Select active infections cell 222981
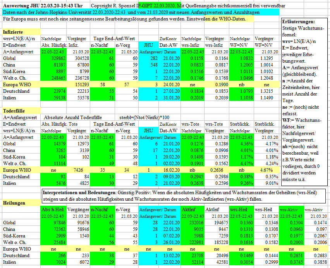The image size is (330, 268). 192,242
